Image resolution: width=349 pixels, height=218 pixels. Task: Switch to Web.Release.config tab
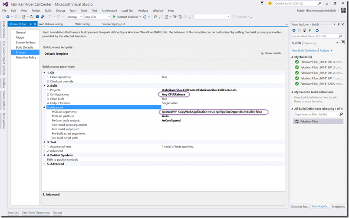51,24
